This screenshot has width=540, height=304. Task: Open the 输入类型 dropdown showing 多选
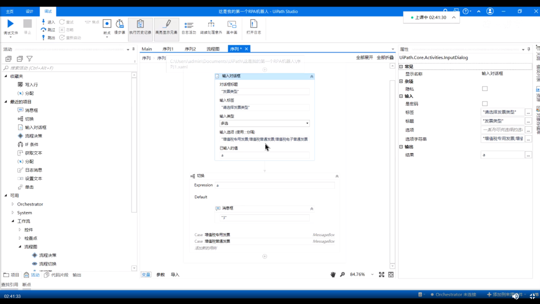click(x=264, y=123)
